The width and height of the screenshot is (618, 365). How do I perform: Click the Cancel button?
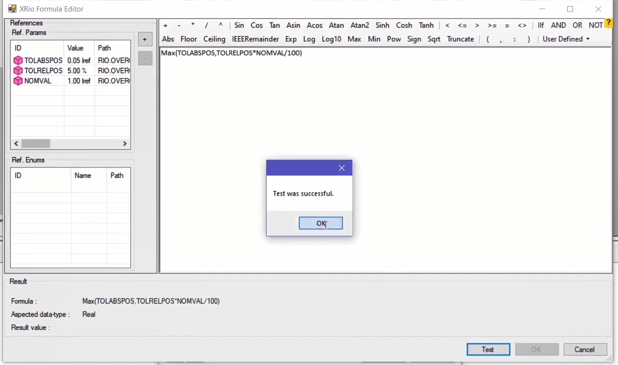click(585, 349)
